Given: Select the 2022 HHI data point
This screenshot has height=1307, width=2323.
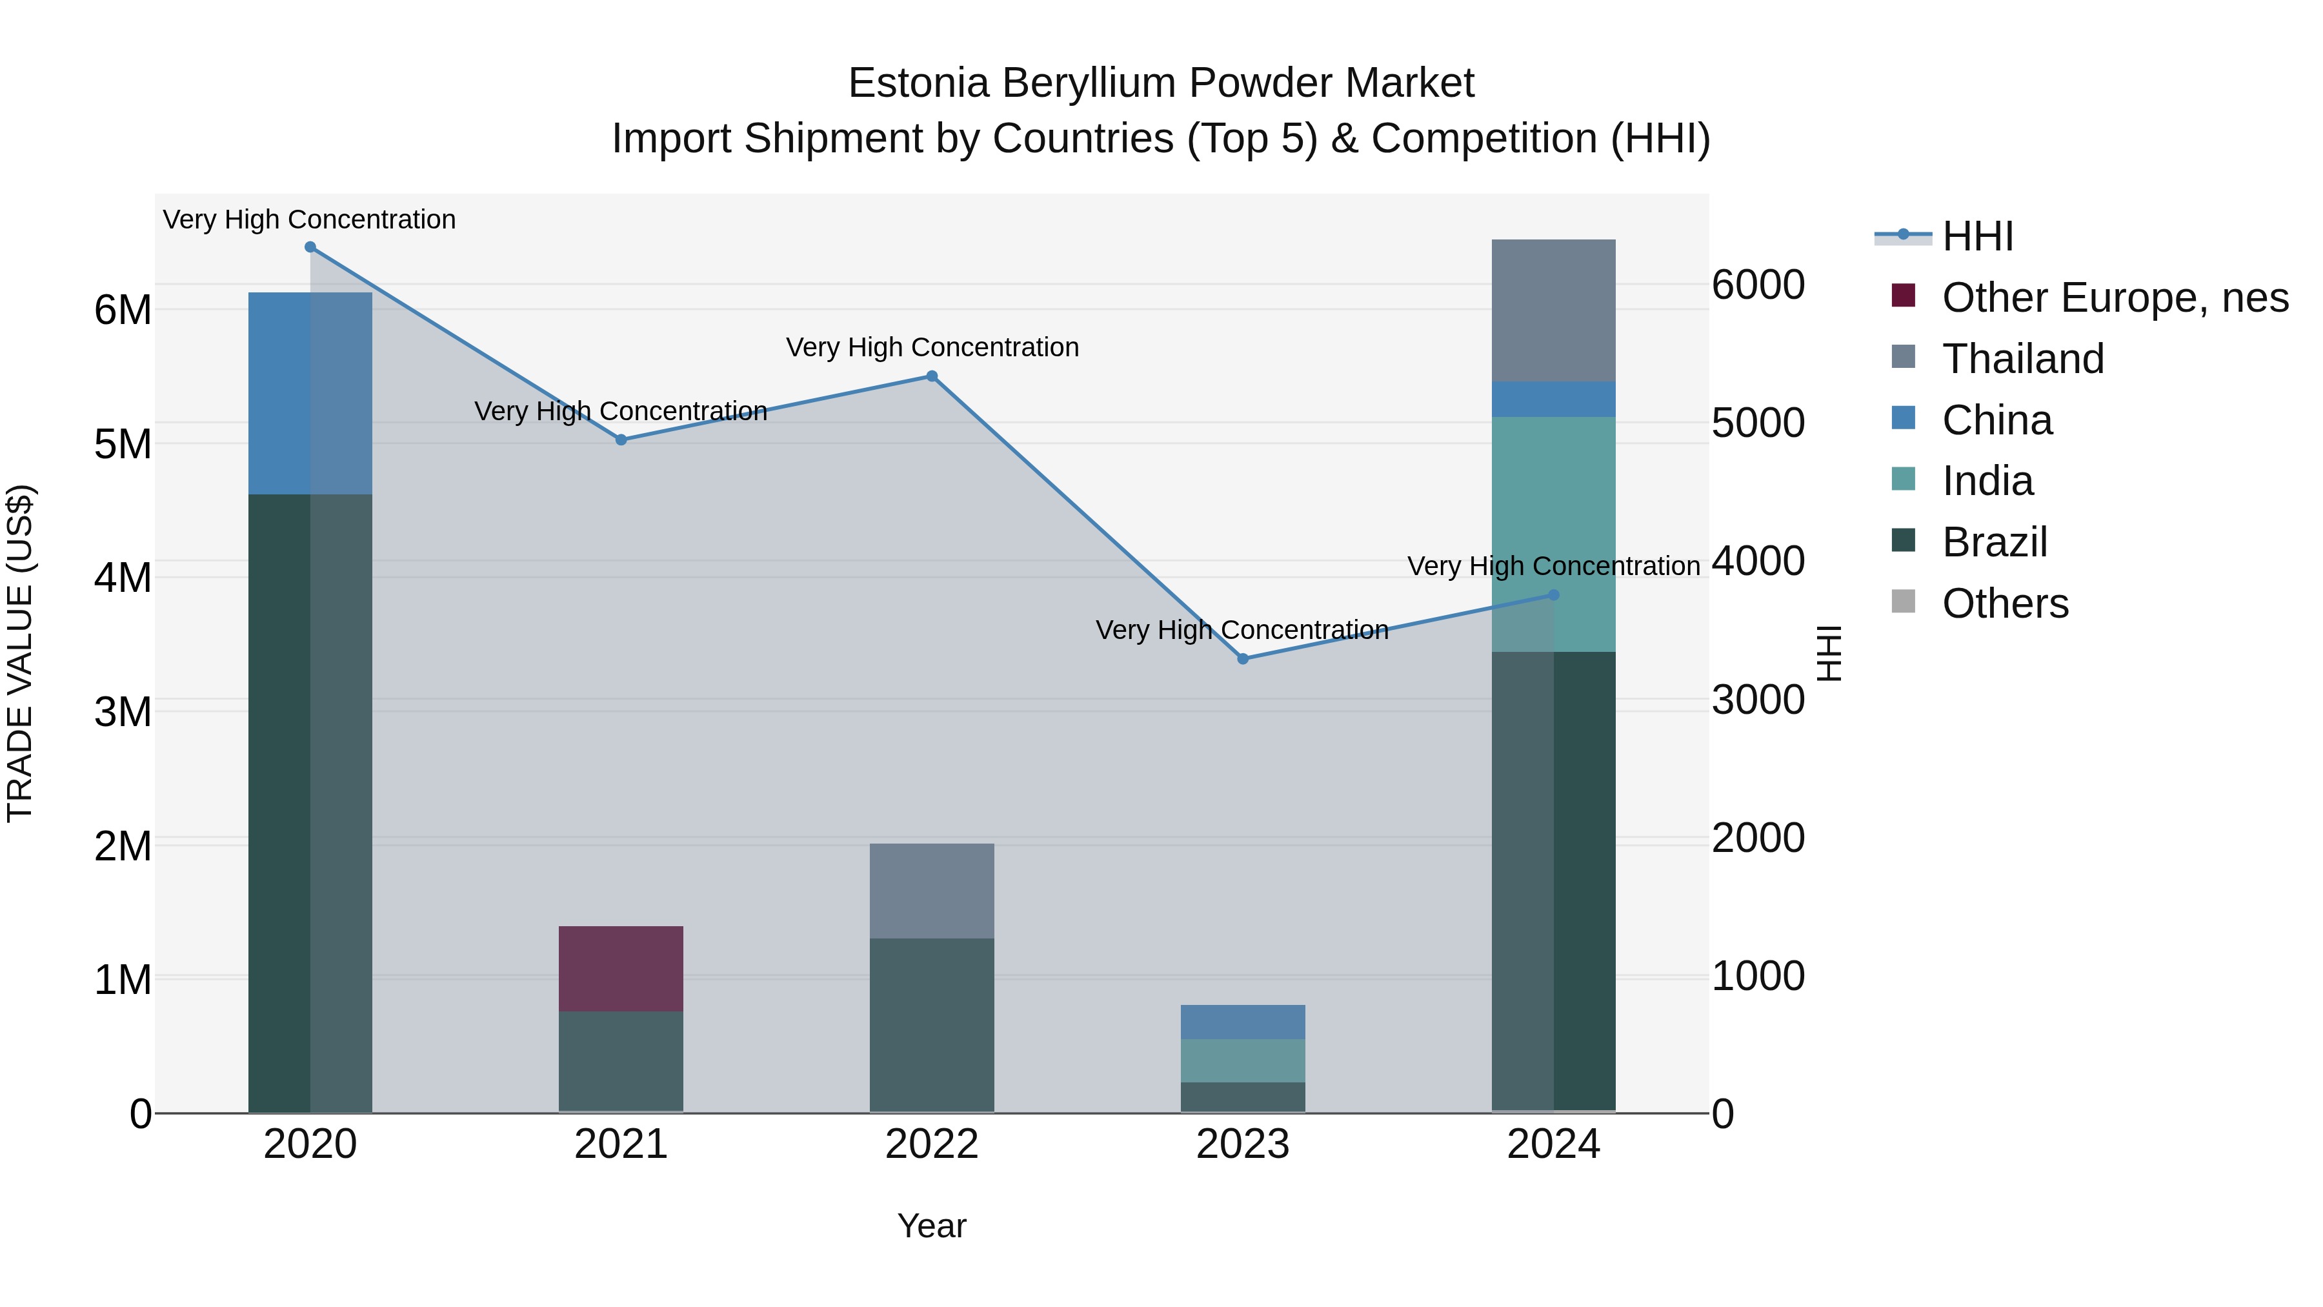Looking at the screenshot, I should 932,376.
